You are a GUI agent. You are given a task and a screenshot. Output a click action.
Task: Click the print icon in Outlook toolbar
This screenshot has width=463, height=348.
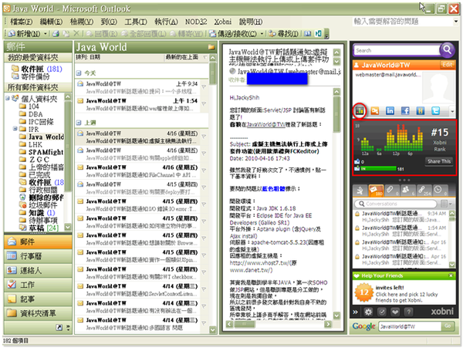[x=56, y=34]
